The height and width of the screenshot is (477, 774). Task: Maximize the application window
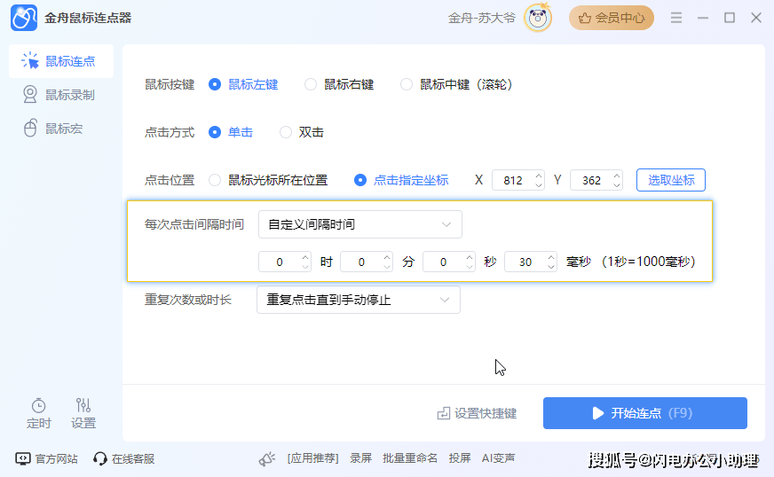(730, 19)
